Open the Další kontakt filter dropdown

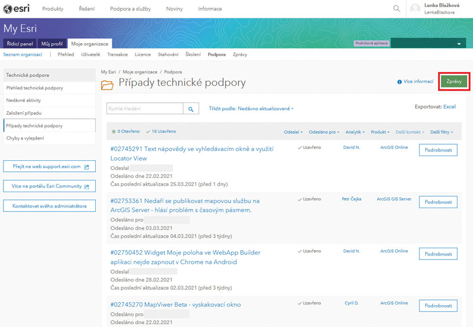(410, 132)
